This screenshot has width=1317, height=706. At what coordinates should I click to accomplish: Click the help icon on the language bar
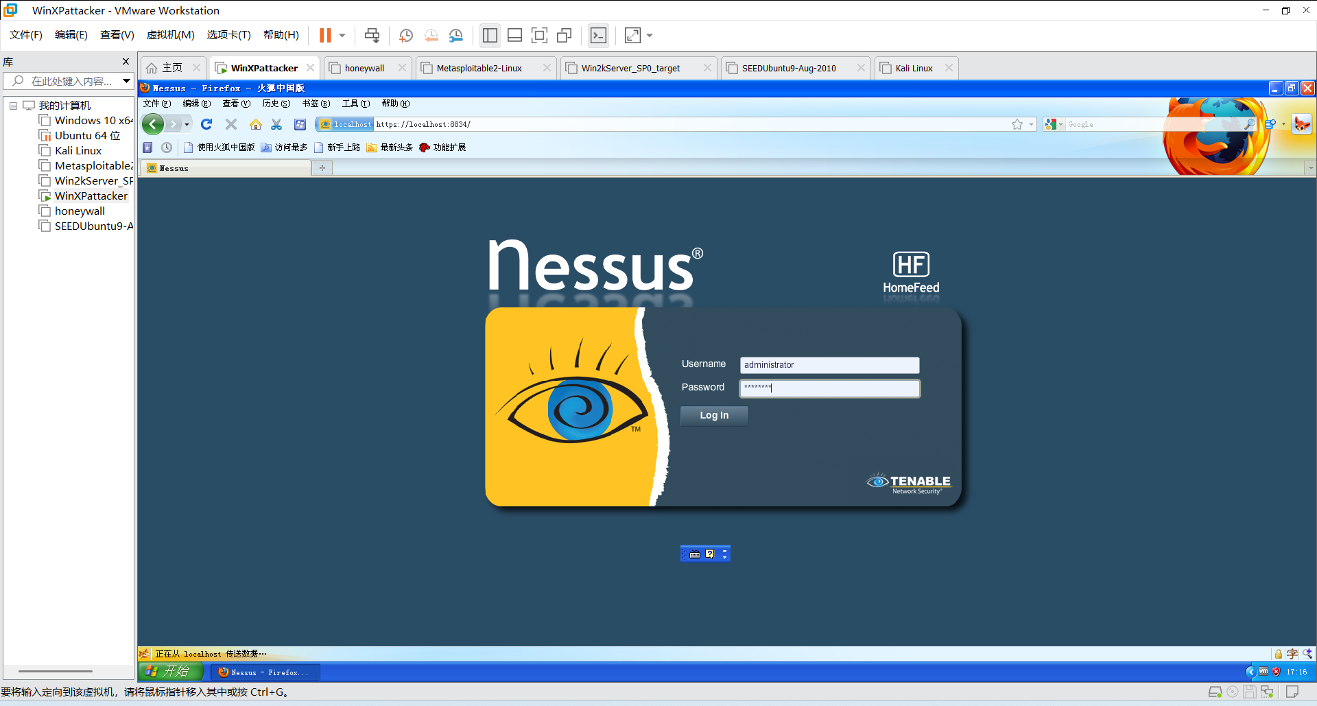[x=710, y=554]
